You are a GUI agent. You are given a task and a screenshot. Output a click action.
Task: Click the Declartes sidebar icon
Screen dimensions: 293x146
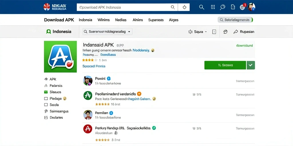click(x=46, y=117)
